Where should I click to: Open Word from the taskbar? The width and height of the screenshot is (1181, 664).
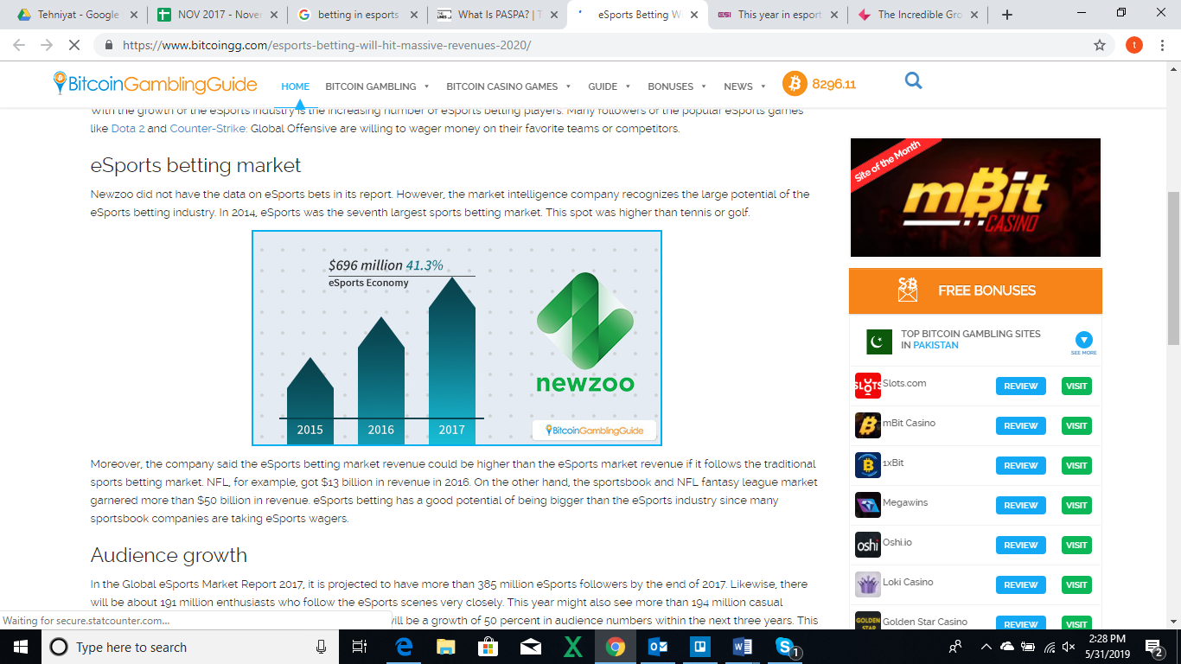coord(742,647)
